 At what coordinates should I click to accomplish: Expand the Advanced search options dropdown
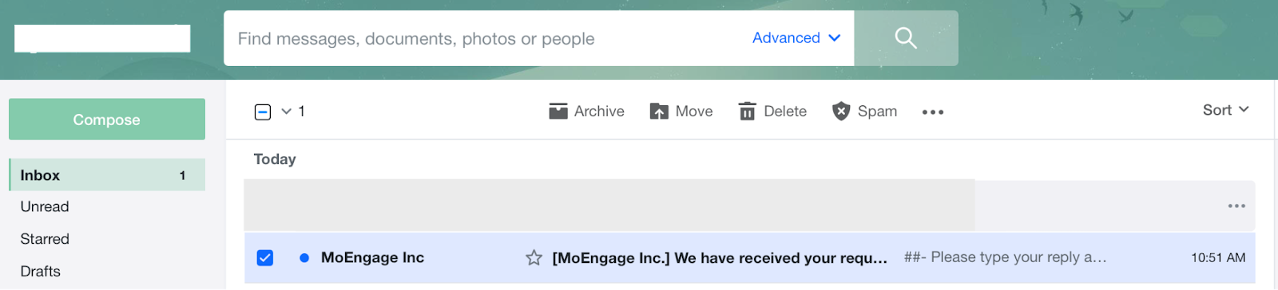796,38
